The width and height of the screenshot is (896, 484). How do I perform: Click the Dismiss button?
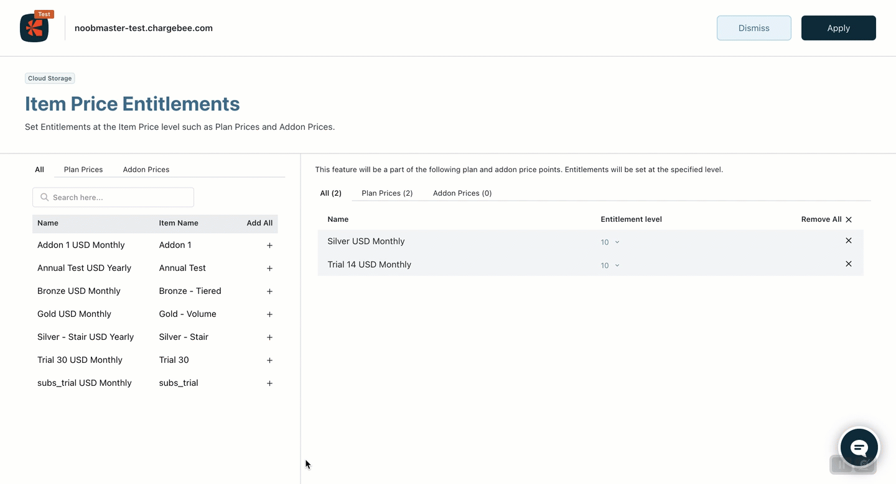coord(754,28)
